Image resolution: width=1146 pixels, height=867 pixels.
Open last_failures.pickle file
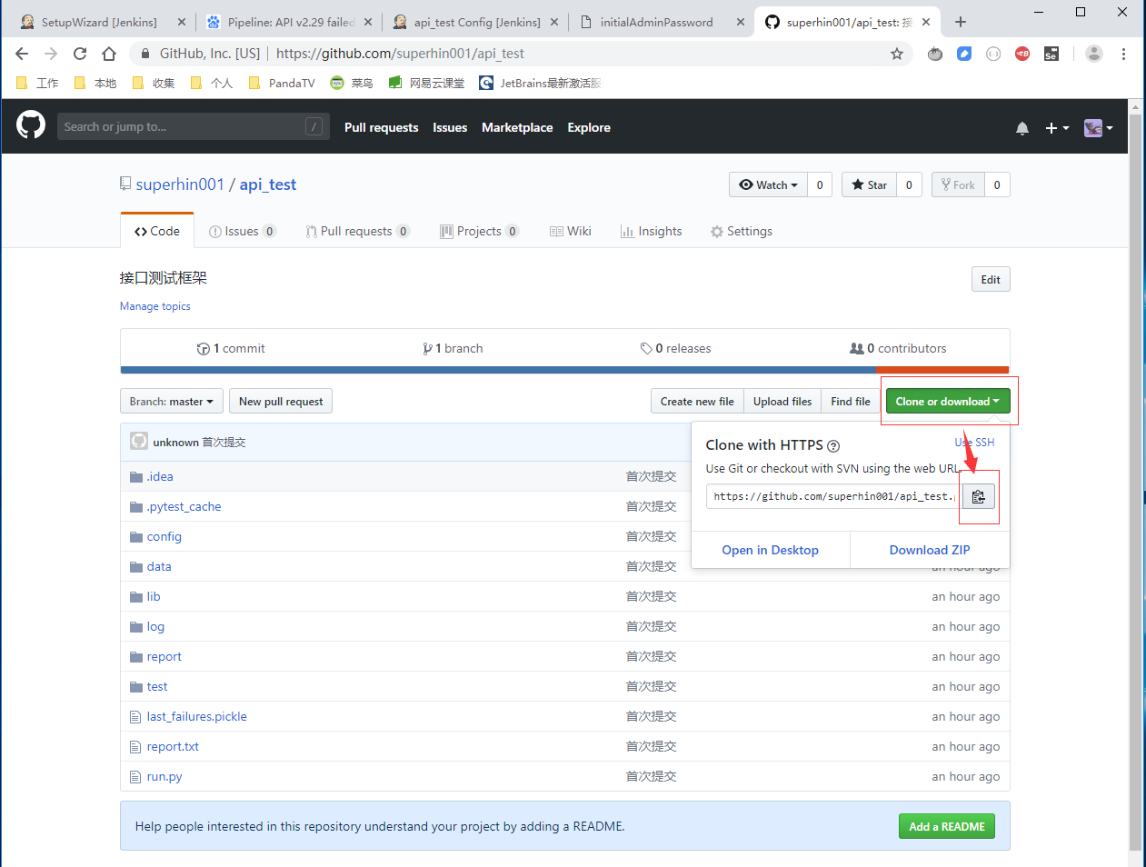[x=197, y=716]
